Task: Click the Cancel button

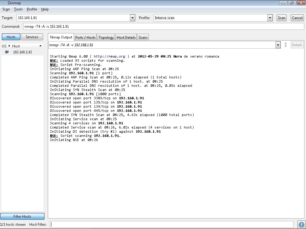Action: point(297,18)
